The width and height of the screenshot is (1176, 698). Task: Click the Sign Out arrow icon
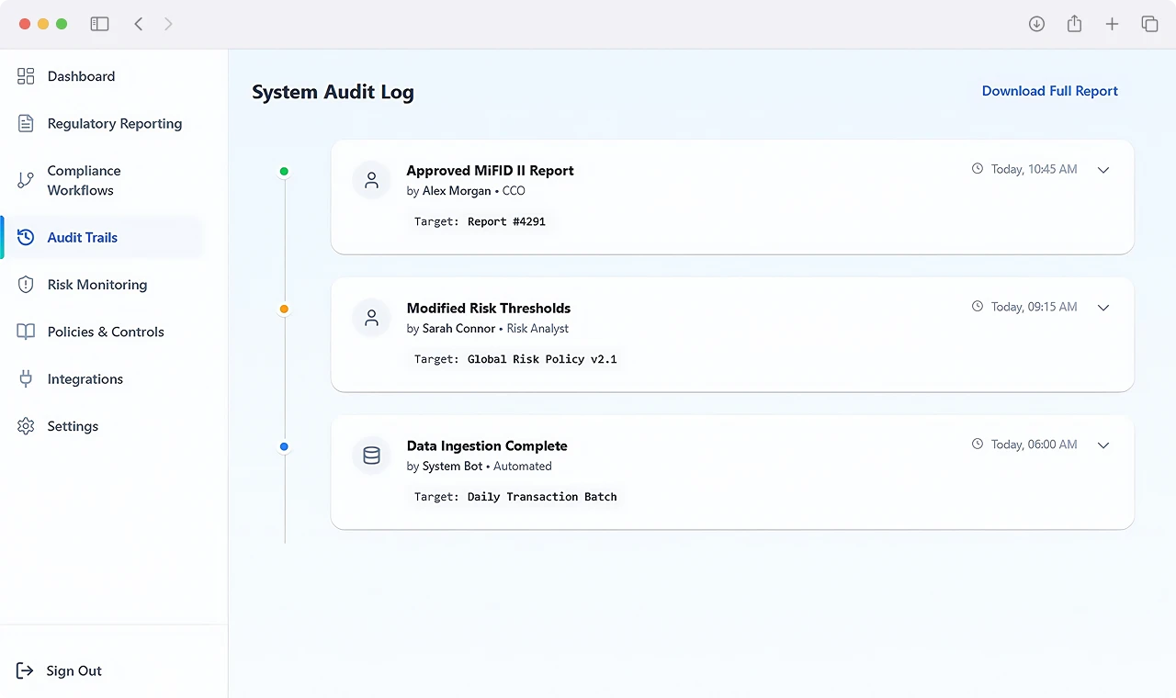25,671
